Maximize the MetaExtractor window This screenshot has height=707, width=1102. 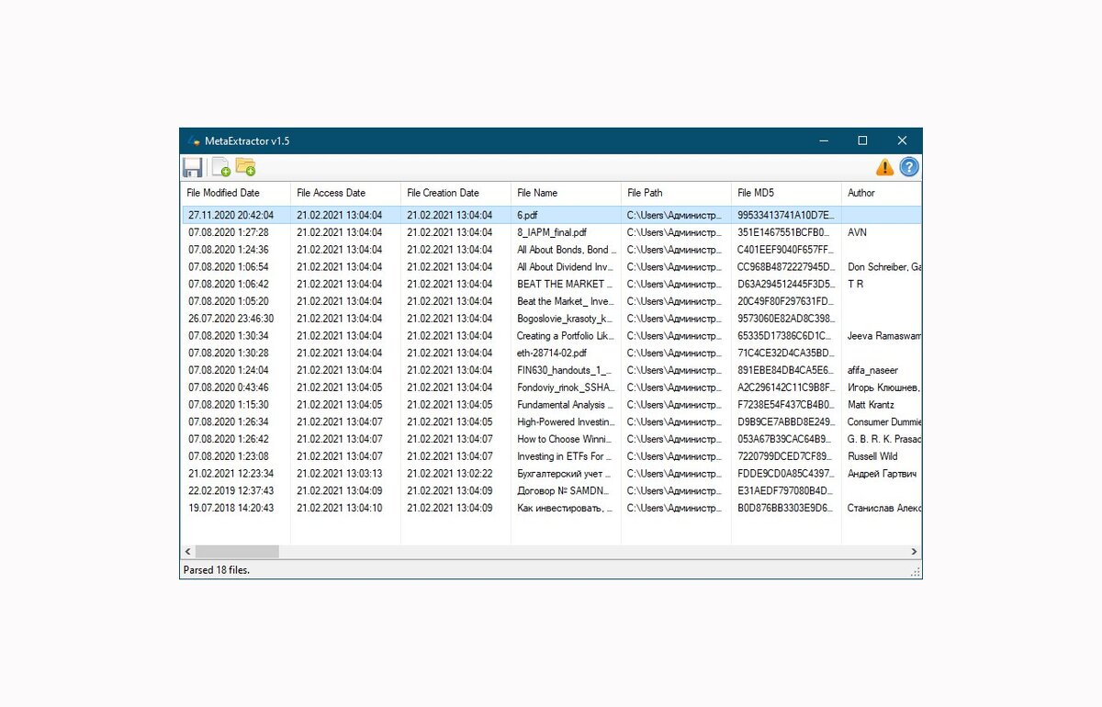click(x=862, y=140)
